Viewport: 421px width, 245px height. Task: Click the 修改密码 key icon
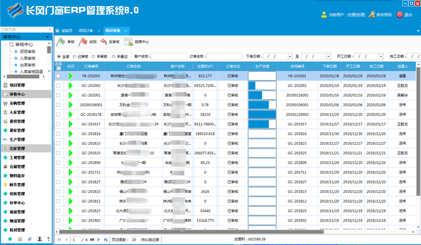tap(372, 15)
